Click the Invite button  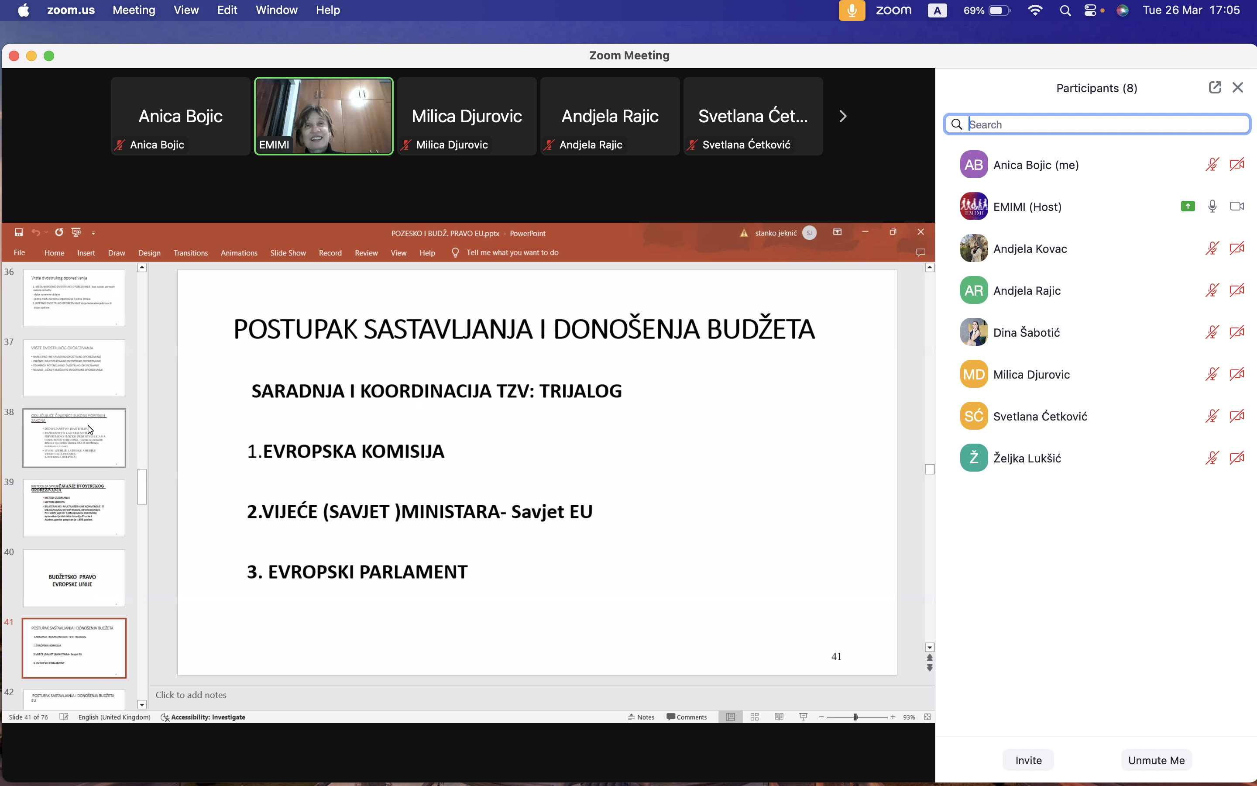pos(1028,760)
